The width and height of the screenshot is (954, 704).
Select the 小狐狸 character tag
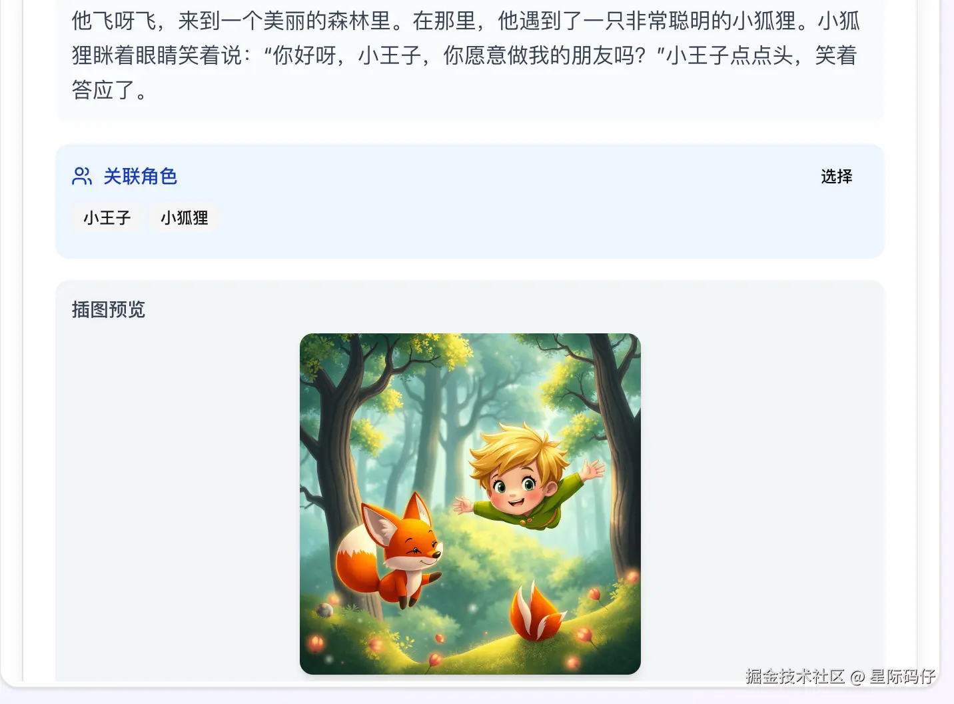[x=185, y=218]
